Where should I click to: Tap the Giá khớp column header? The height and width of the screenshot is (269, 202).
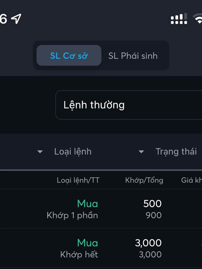(x=192, y=180)
